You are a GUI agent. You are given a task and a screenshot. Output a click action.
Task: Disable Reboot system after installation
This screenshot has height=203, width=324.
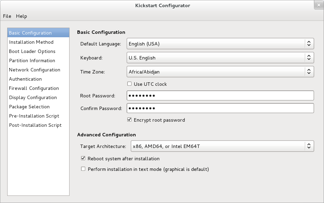(83, 159)
